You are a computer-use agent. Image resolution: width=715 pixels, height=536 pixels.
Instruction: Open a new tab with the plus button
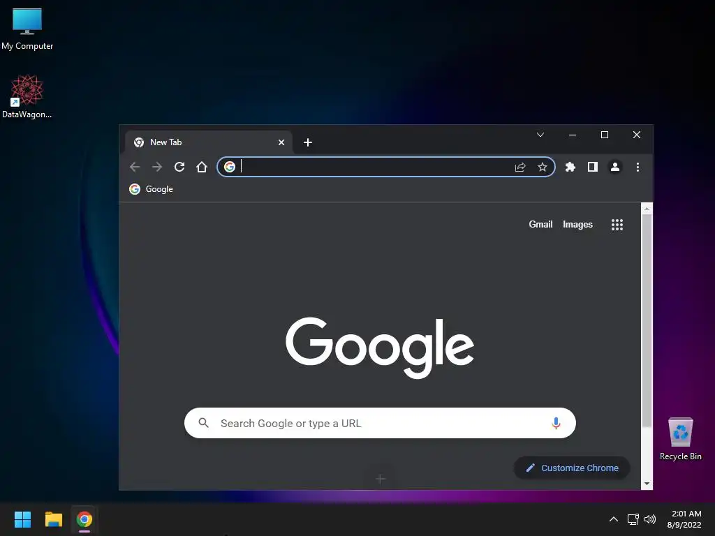pos(308,142)
